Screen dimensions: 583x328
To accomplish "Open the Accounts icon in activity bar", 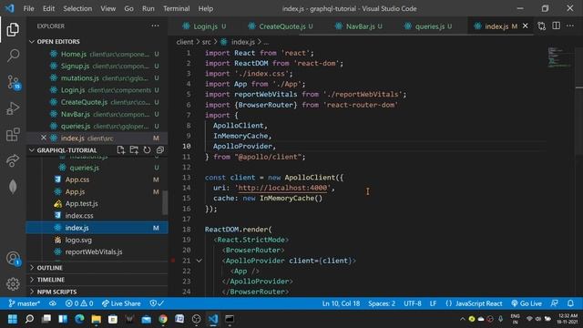I will tap(13, 259).
